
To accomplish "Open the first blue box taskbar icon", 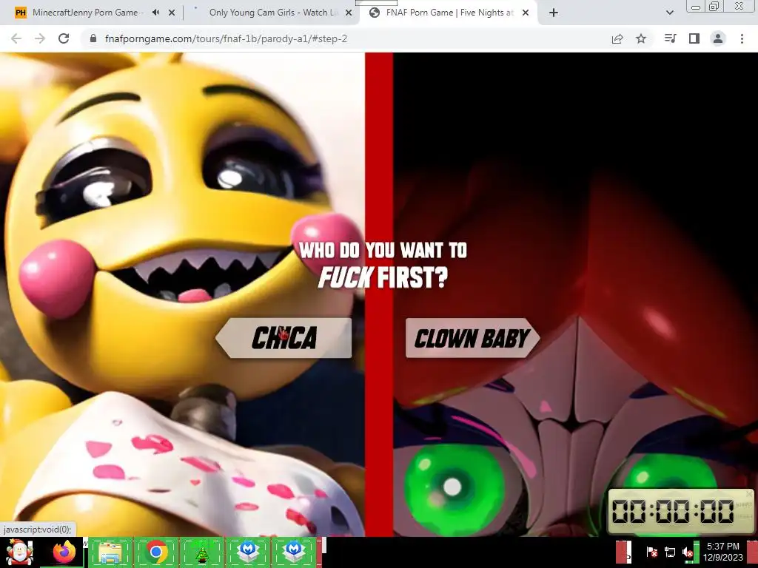I will click(248, 552).
